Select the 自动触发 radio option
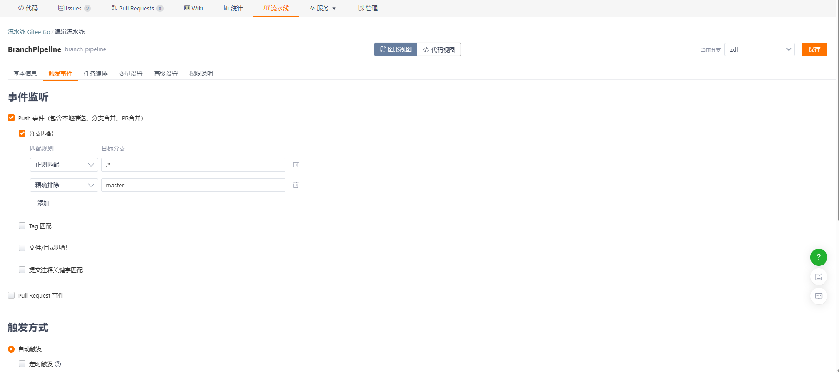This screenshot has height=373, width=839. (x=11, y=349)
